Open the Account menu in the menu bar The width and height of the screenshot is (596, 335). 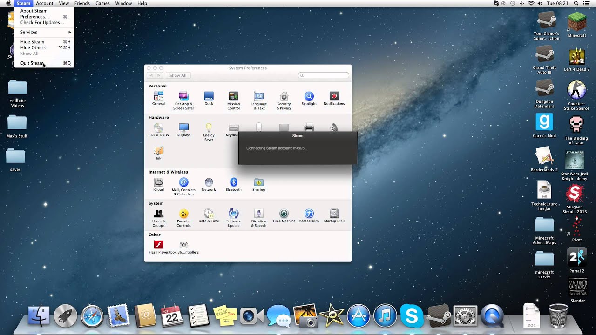[x=45, y=3]
